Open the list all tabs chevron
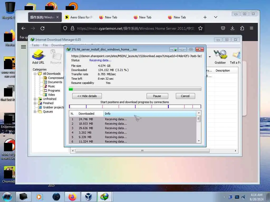 pos(216,17)
